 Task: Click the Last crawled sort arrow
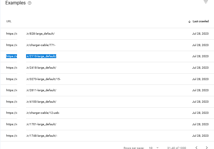point(189,21)
